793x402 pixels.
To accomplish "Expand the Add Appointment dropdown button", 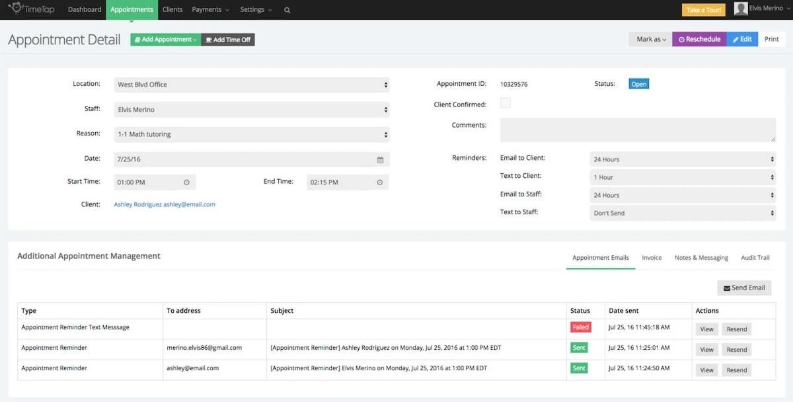I will [x=165, y=40].
